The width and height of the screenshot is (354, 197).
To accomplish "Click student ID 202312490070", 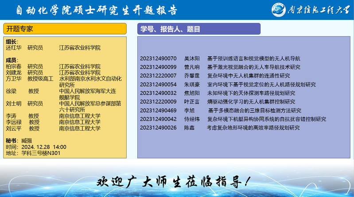I will (x=158, y=58).
